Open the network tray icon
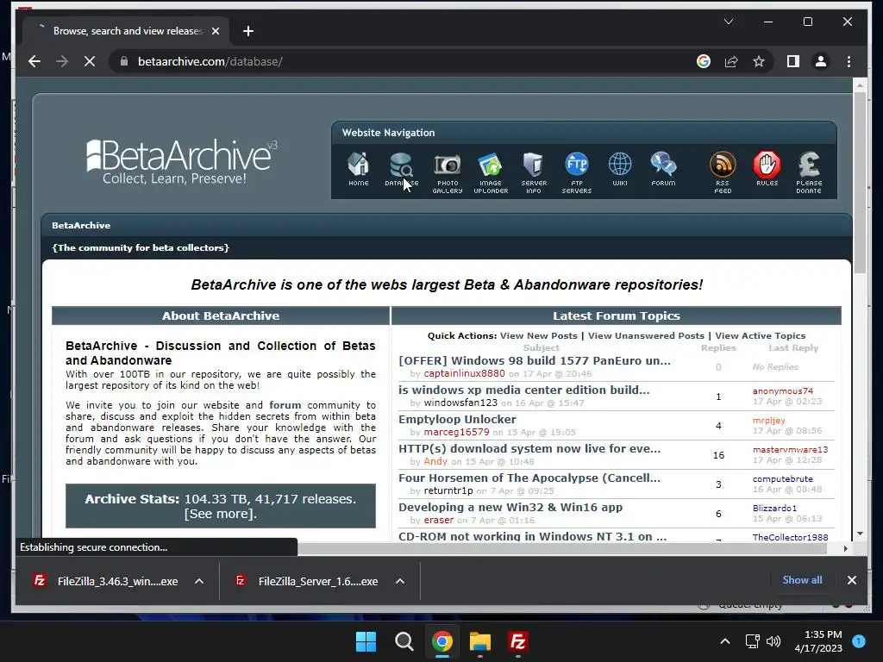 click(x=752, y=641)
